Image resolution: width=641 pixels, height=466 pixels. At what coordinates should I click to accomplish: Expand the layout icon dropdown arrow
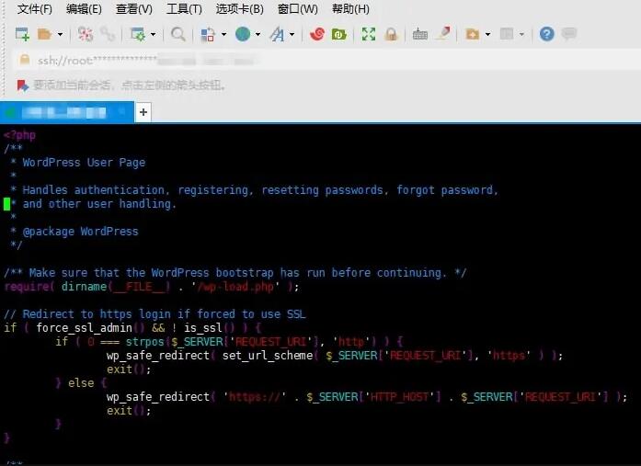(x=521, y=34)
